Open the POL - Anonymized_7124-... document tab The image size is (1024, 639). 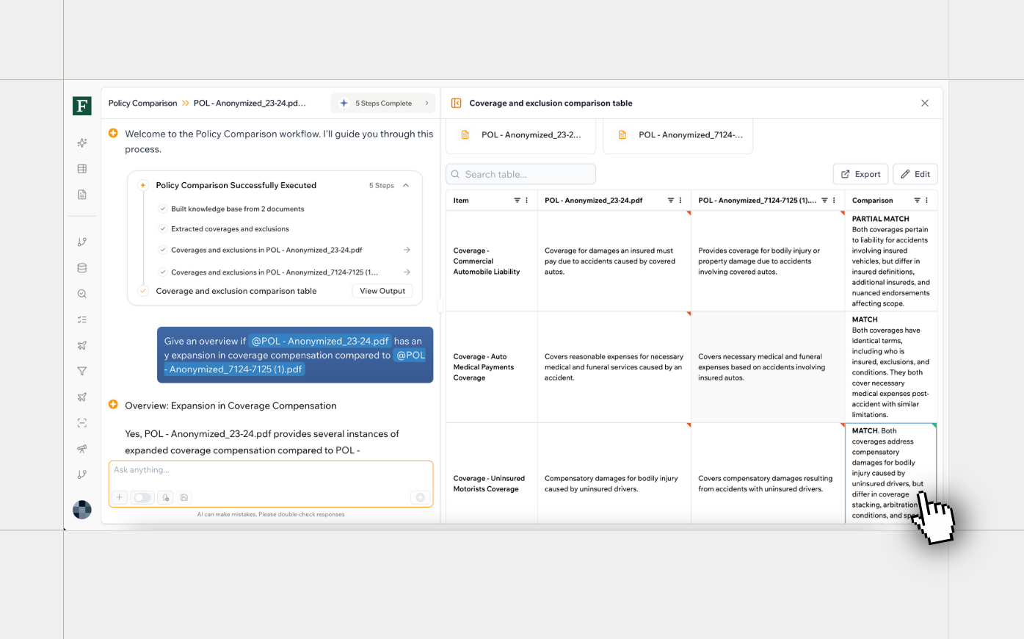(x=678, y=135)
